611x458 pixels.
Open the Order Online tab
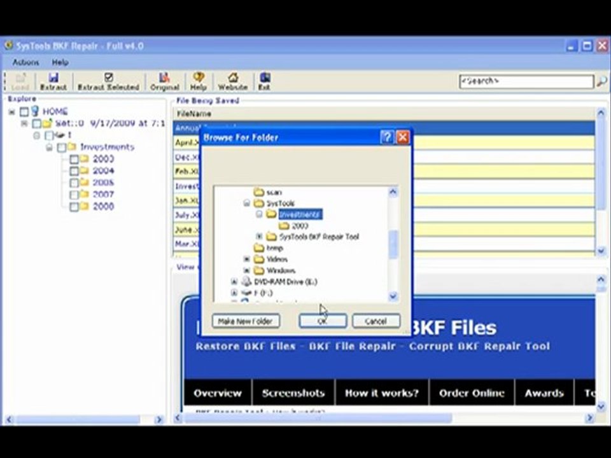pos(472,393)
